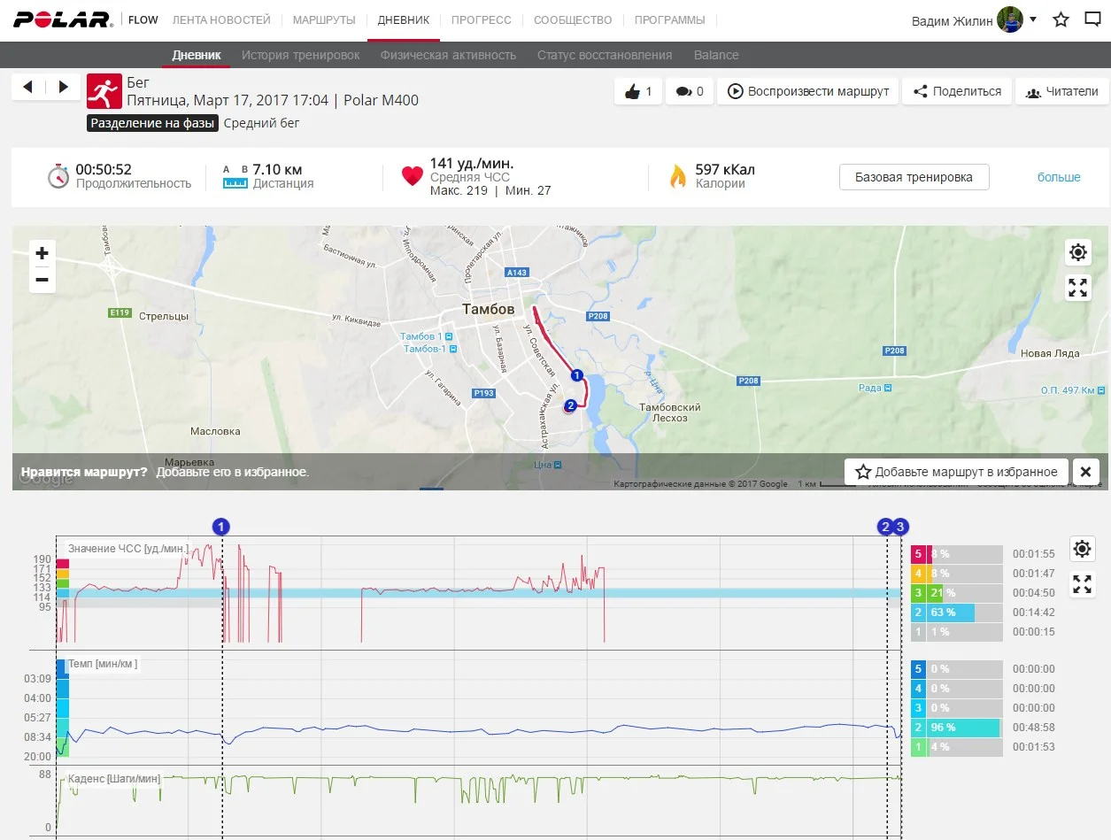Open chart settings gear icon
The height and width of the screenshot is (840, 1111).
[1082, 549]
